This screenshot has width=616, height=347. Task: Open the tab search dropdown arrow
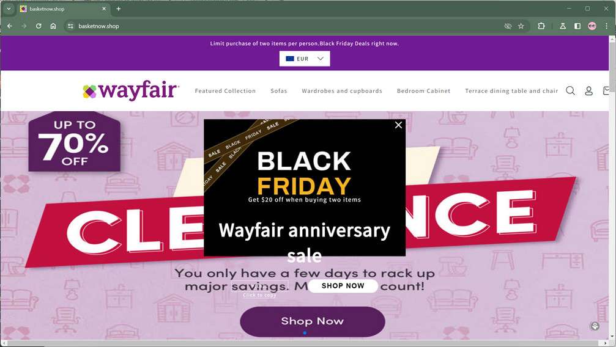(8, 9)
